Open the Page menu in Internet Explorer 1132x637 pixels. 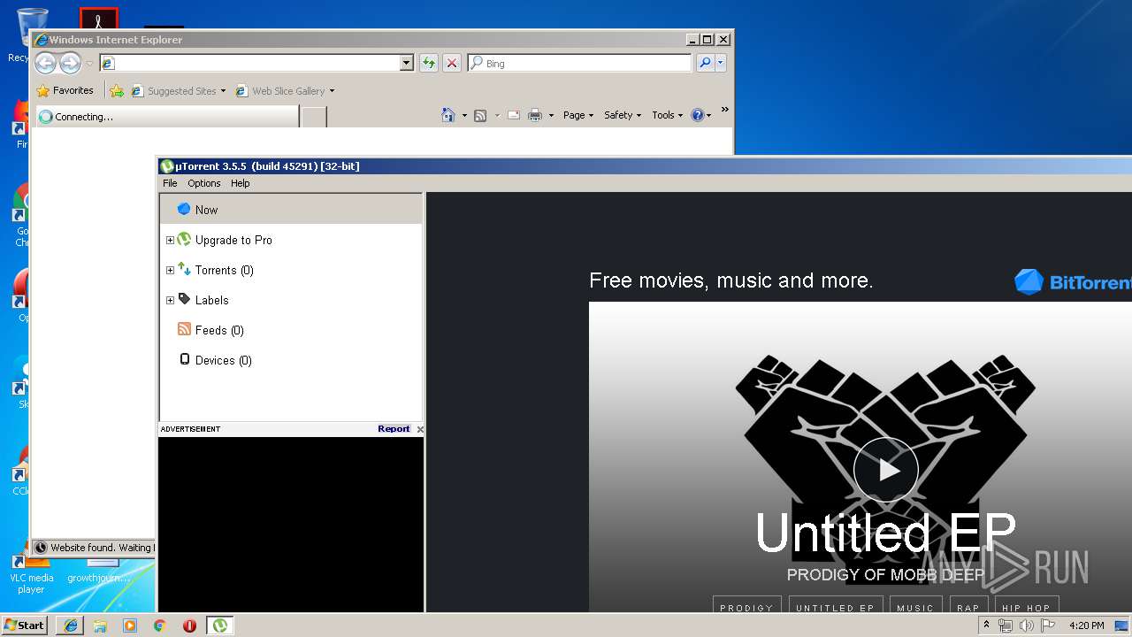(577, 115)
